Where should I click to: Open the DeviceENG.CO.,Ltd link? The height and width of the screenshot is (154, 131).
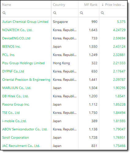click(x=16, y=38)
